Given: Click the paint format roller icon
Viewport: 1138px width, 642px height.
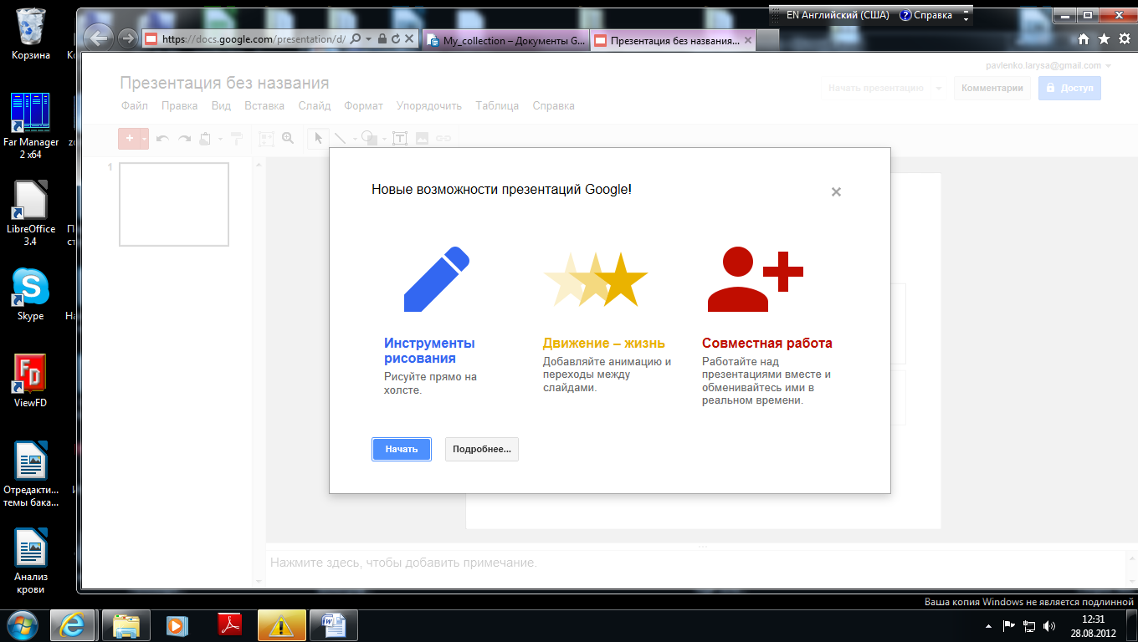Looking at the screenshot, I should pyautogui.click(x=238, y=139).
